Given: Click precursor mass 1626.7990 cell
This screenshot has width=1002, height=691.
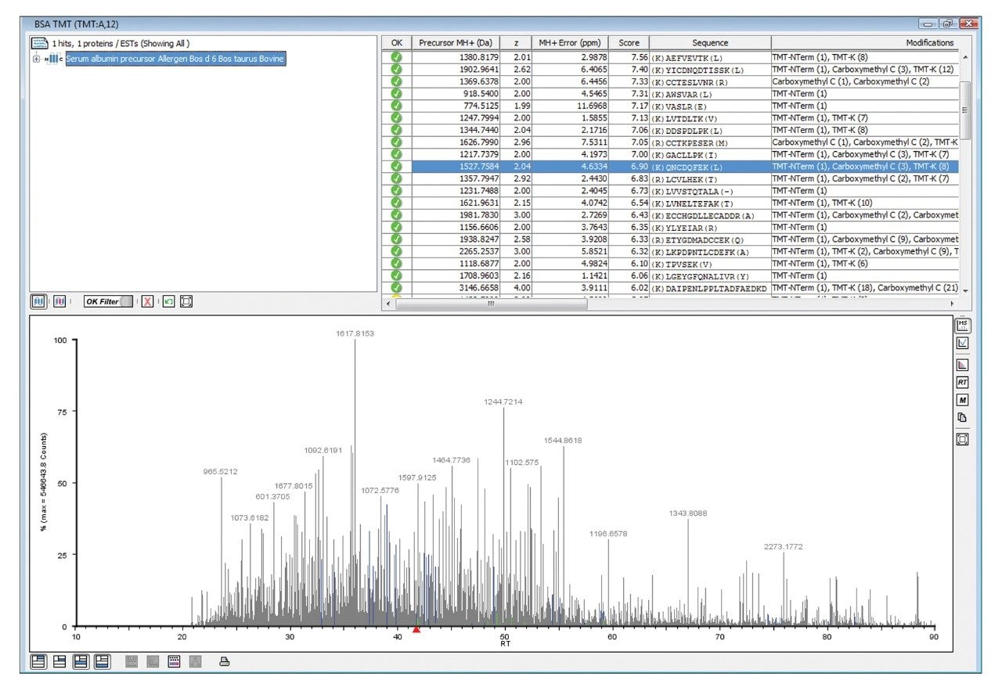Looking at the screenshot, I should click(x=456, y=142).
